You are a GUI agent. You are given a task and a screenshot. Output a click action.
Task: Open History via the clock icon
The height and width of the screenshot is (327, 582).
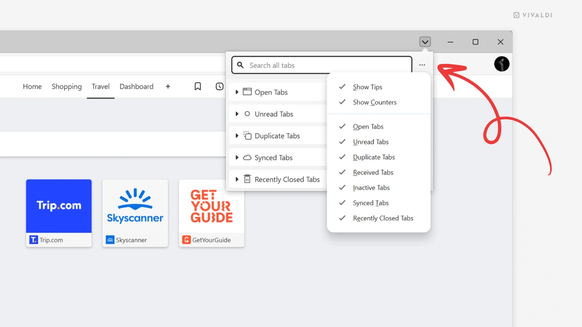point(219,86)
